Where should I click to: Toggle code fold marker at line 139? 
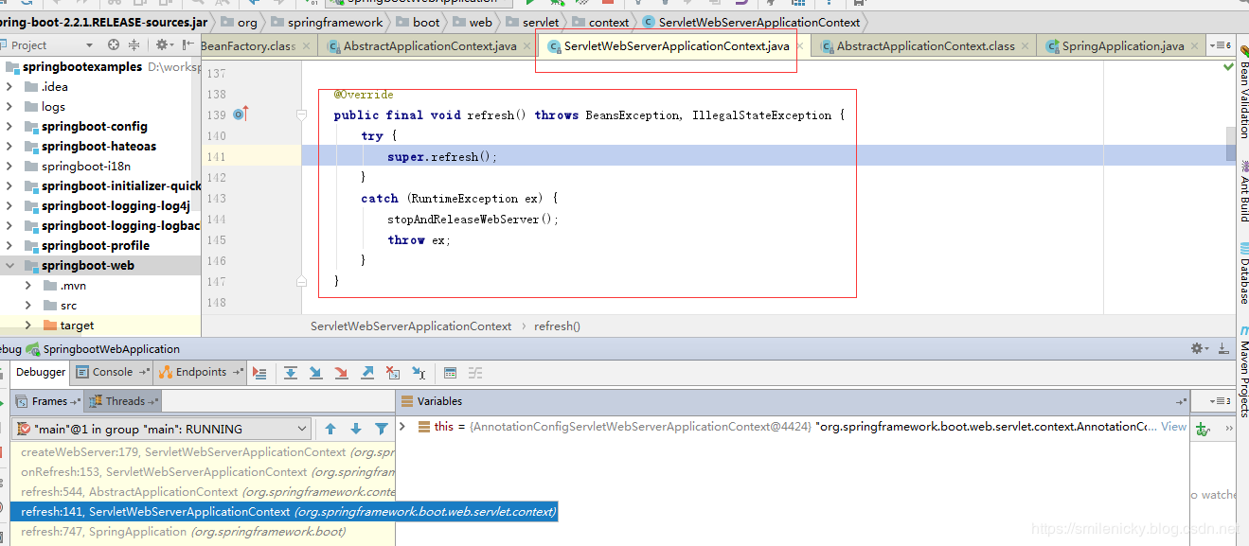click(301, 114)
